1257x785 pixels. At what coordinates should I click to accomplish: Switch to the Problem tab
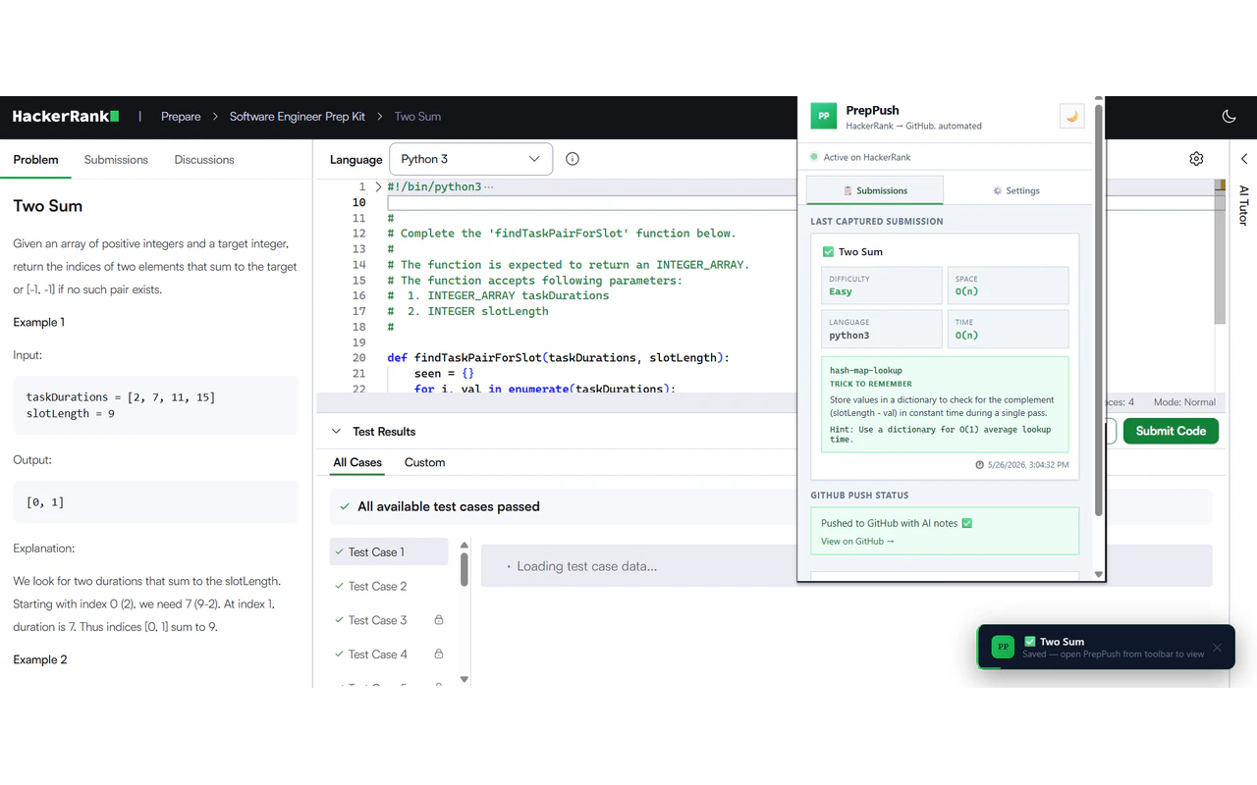(35, 160)
